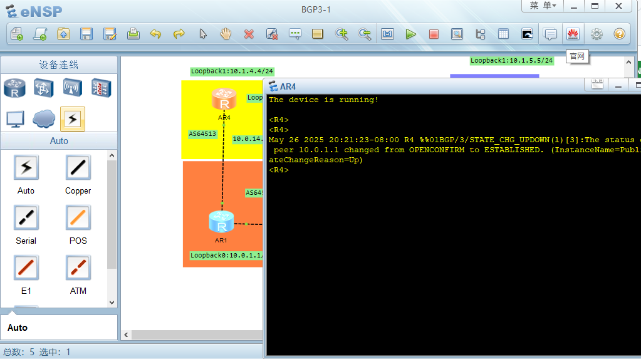The height and width of the screenshot is (359, 641).
Task: Stop devices with red square button
Action: coord(434,34)
